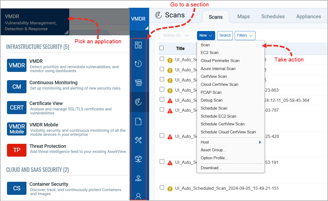
Task: Open the Vulnerabilities section icon in sidebar
Action: coord(138,64)
